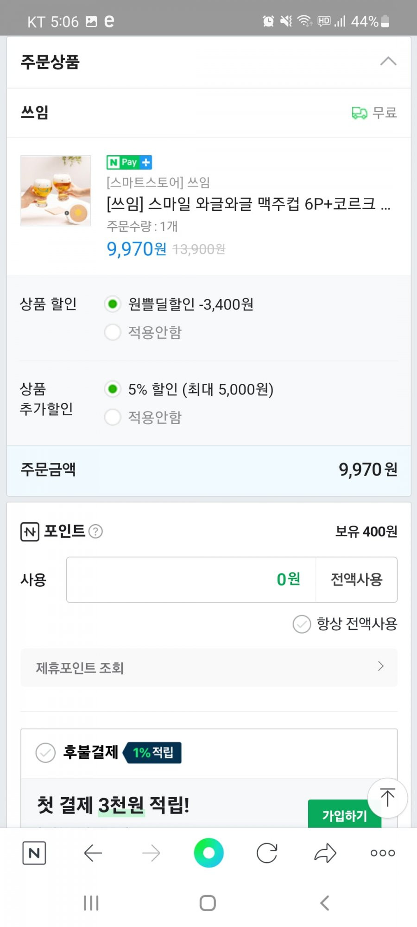Go back with browser left arrow
The image size is (417, 927).
coord(93,853)
